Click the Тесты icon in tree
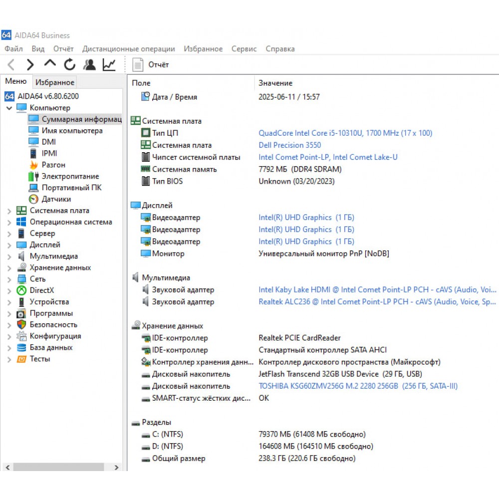 (x=21, y=359)
